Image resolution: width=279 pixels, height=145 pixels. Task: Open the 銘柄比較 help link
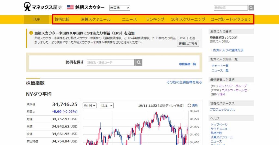click(216, 133)
